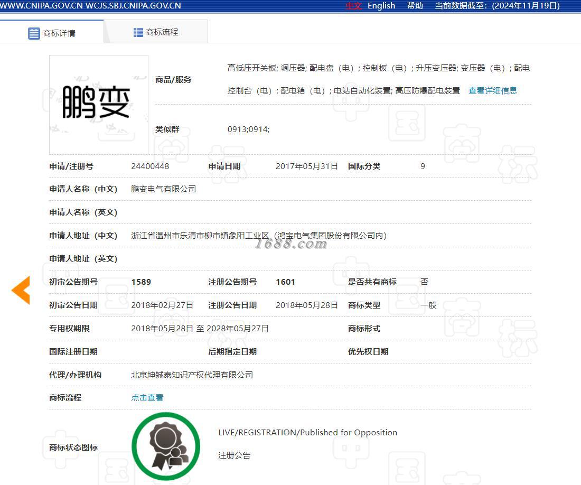Open the 鹏变 trademark image thumbnail
This screenshot has width=581, height=485.
click(99, 105)
